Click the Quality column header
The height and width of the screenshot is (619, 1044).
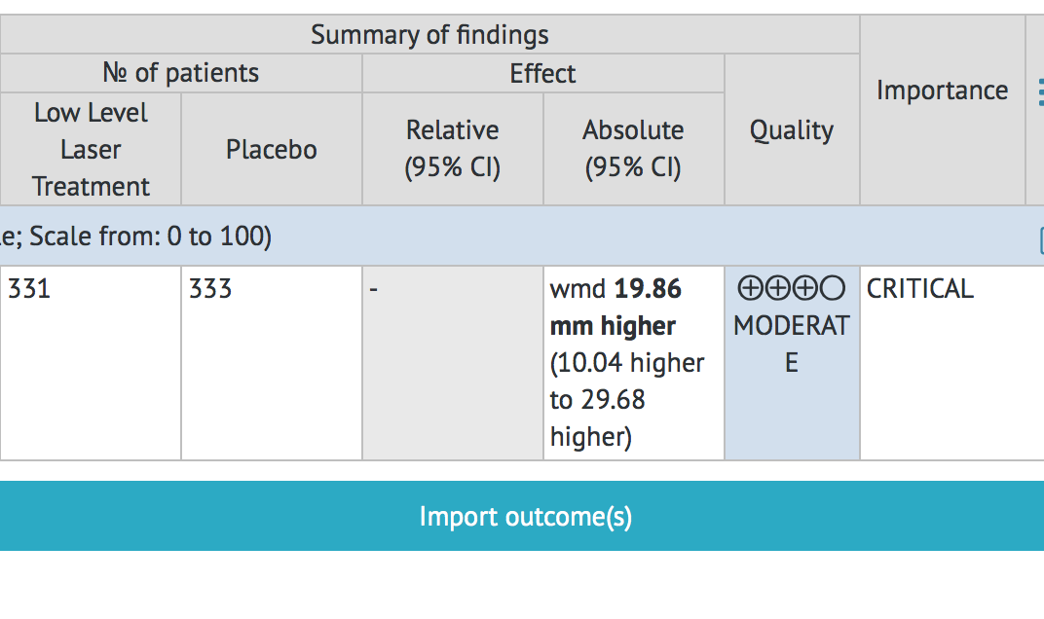pos(791,130)
